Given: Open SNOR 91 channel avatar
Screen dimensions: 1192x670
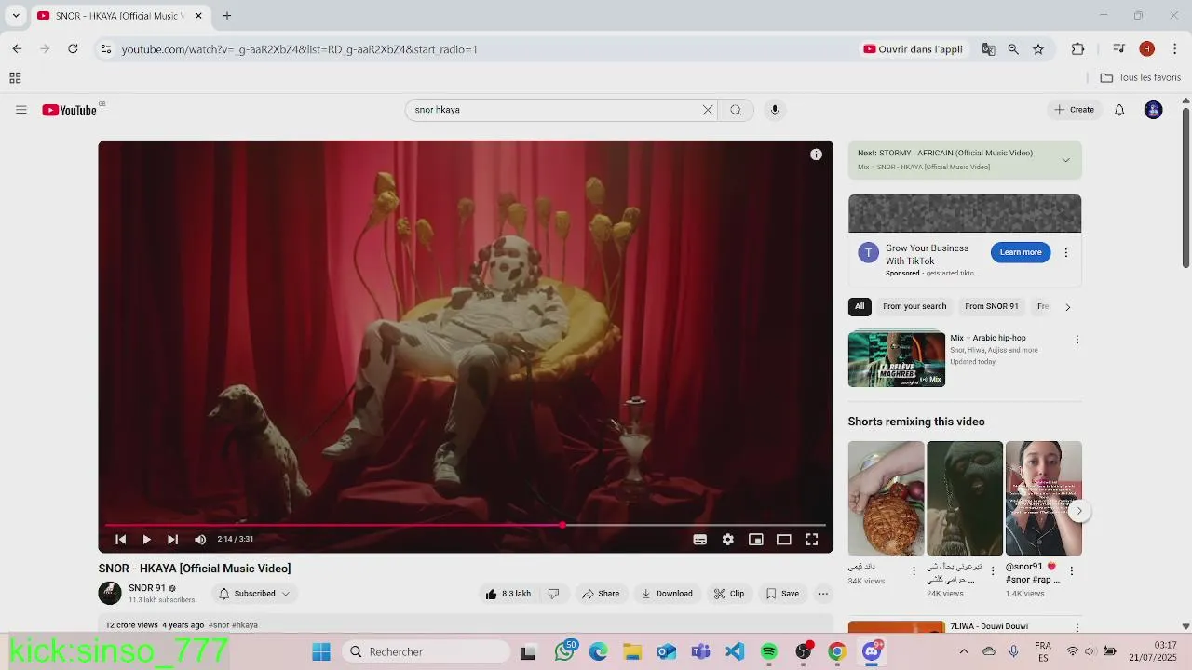Looking at the screenshot, I should pyautogui.click(x=110, y=593).
